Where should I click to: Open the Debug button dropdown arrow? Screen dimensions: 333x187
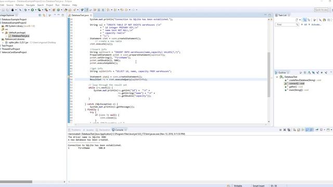(x=29, y=10)
